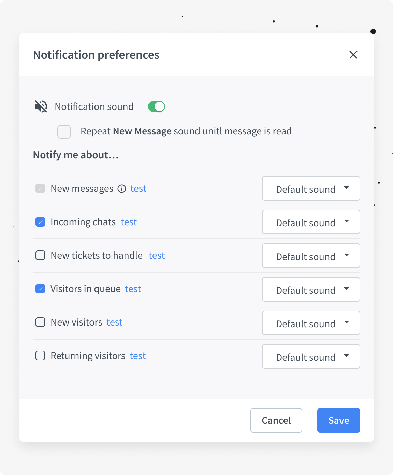The height and width of the screenshot is (475, 393).
Task: Save the notification preferences
Action: pyautogui.click(x=338, y=420)
